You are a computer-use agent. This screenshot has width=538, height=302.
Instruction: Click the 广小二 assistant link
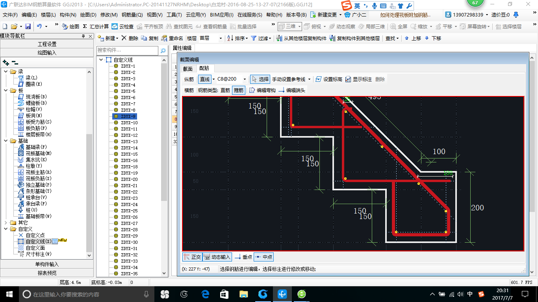[356, 15]
